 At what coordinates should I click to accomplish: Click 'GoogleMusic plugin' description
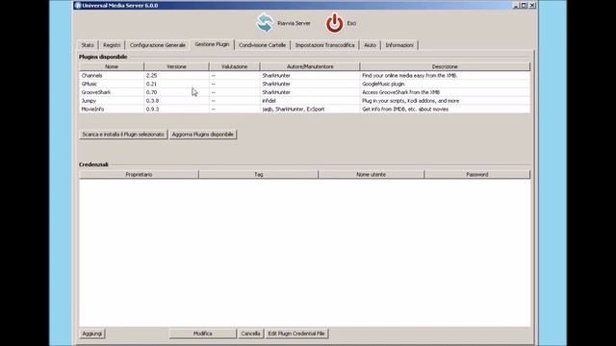[x=445, y=84]
